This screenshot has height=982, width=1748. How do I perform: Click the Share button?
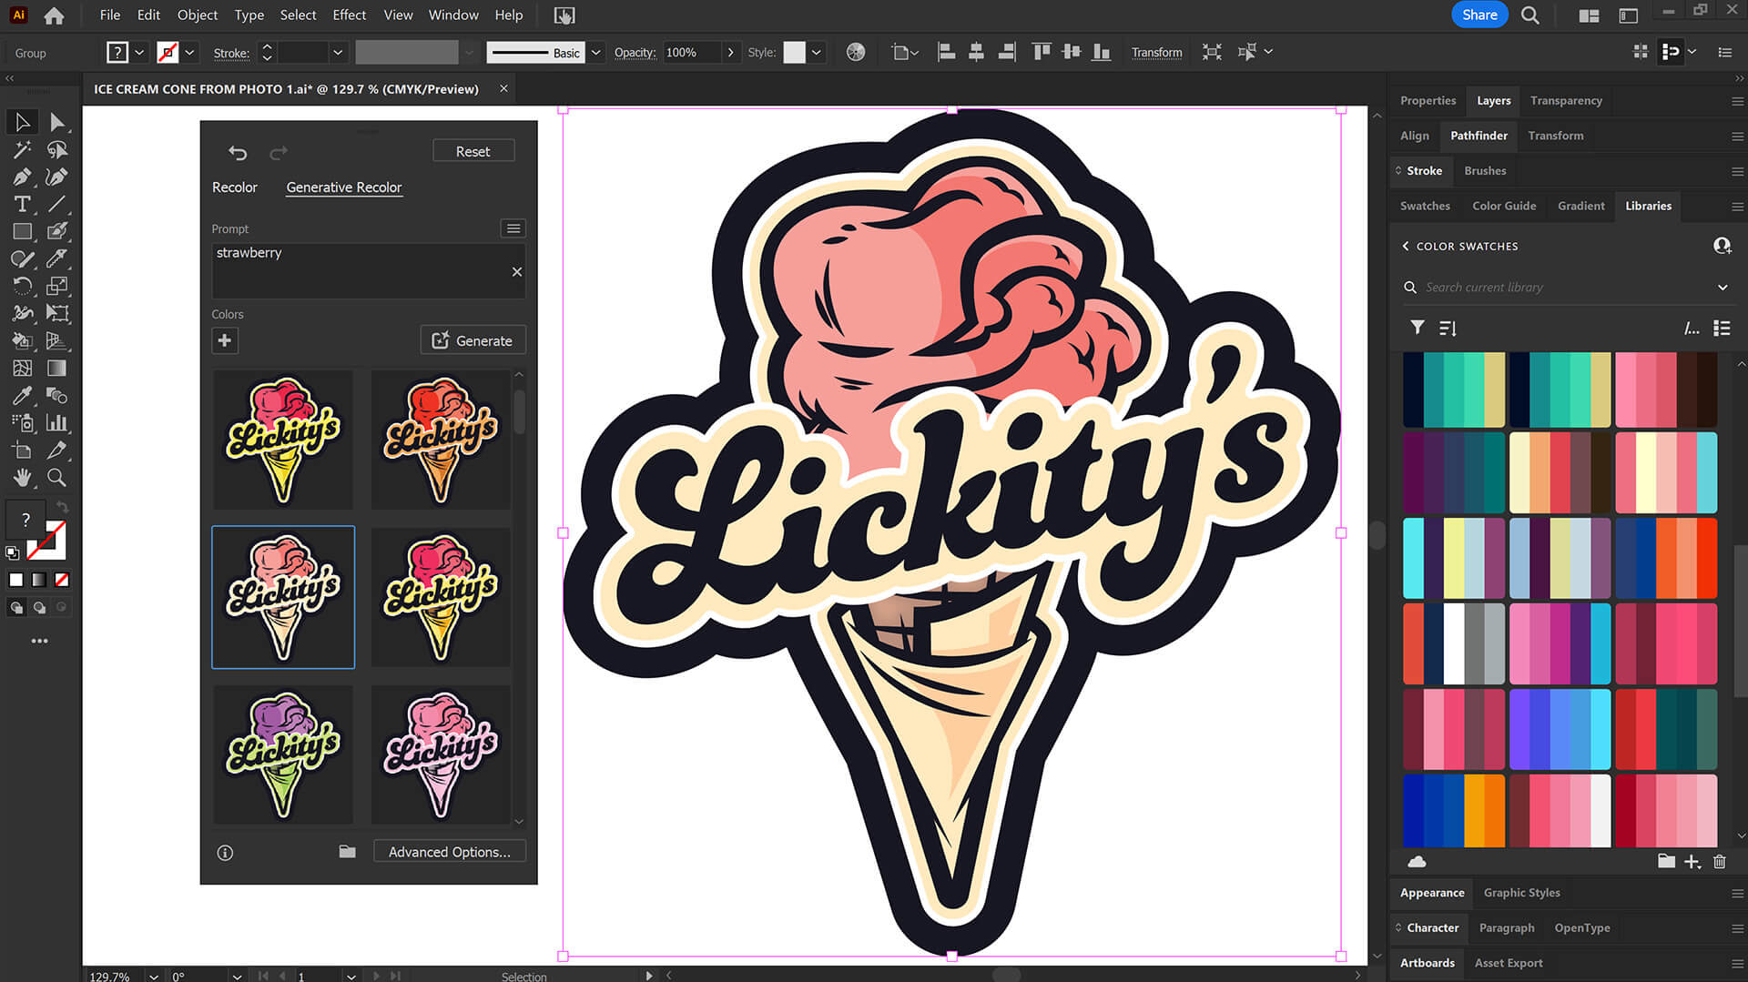1479,15
